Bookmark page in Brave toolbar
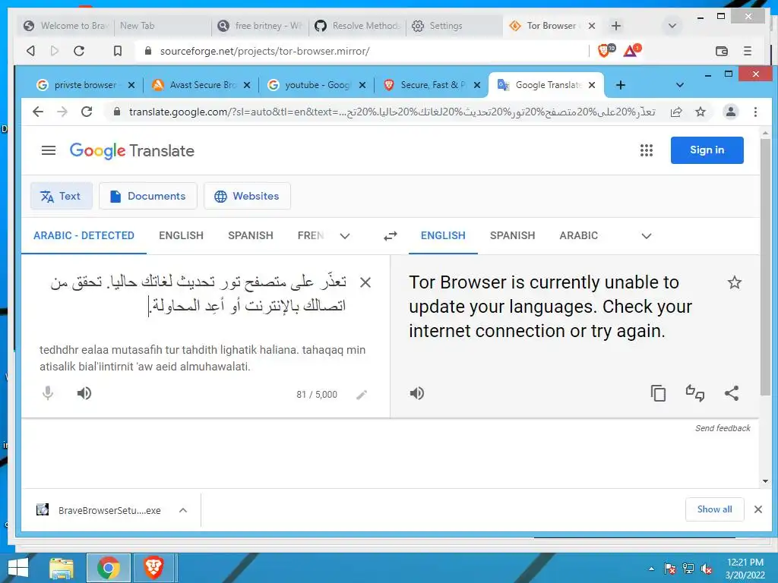The image size is (778, 583). click(x=118, y=51)
